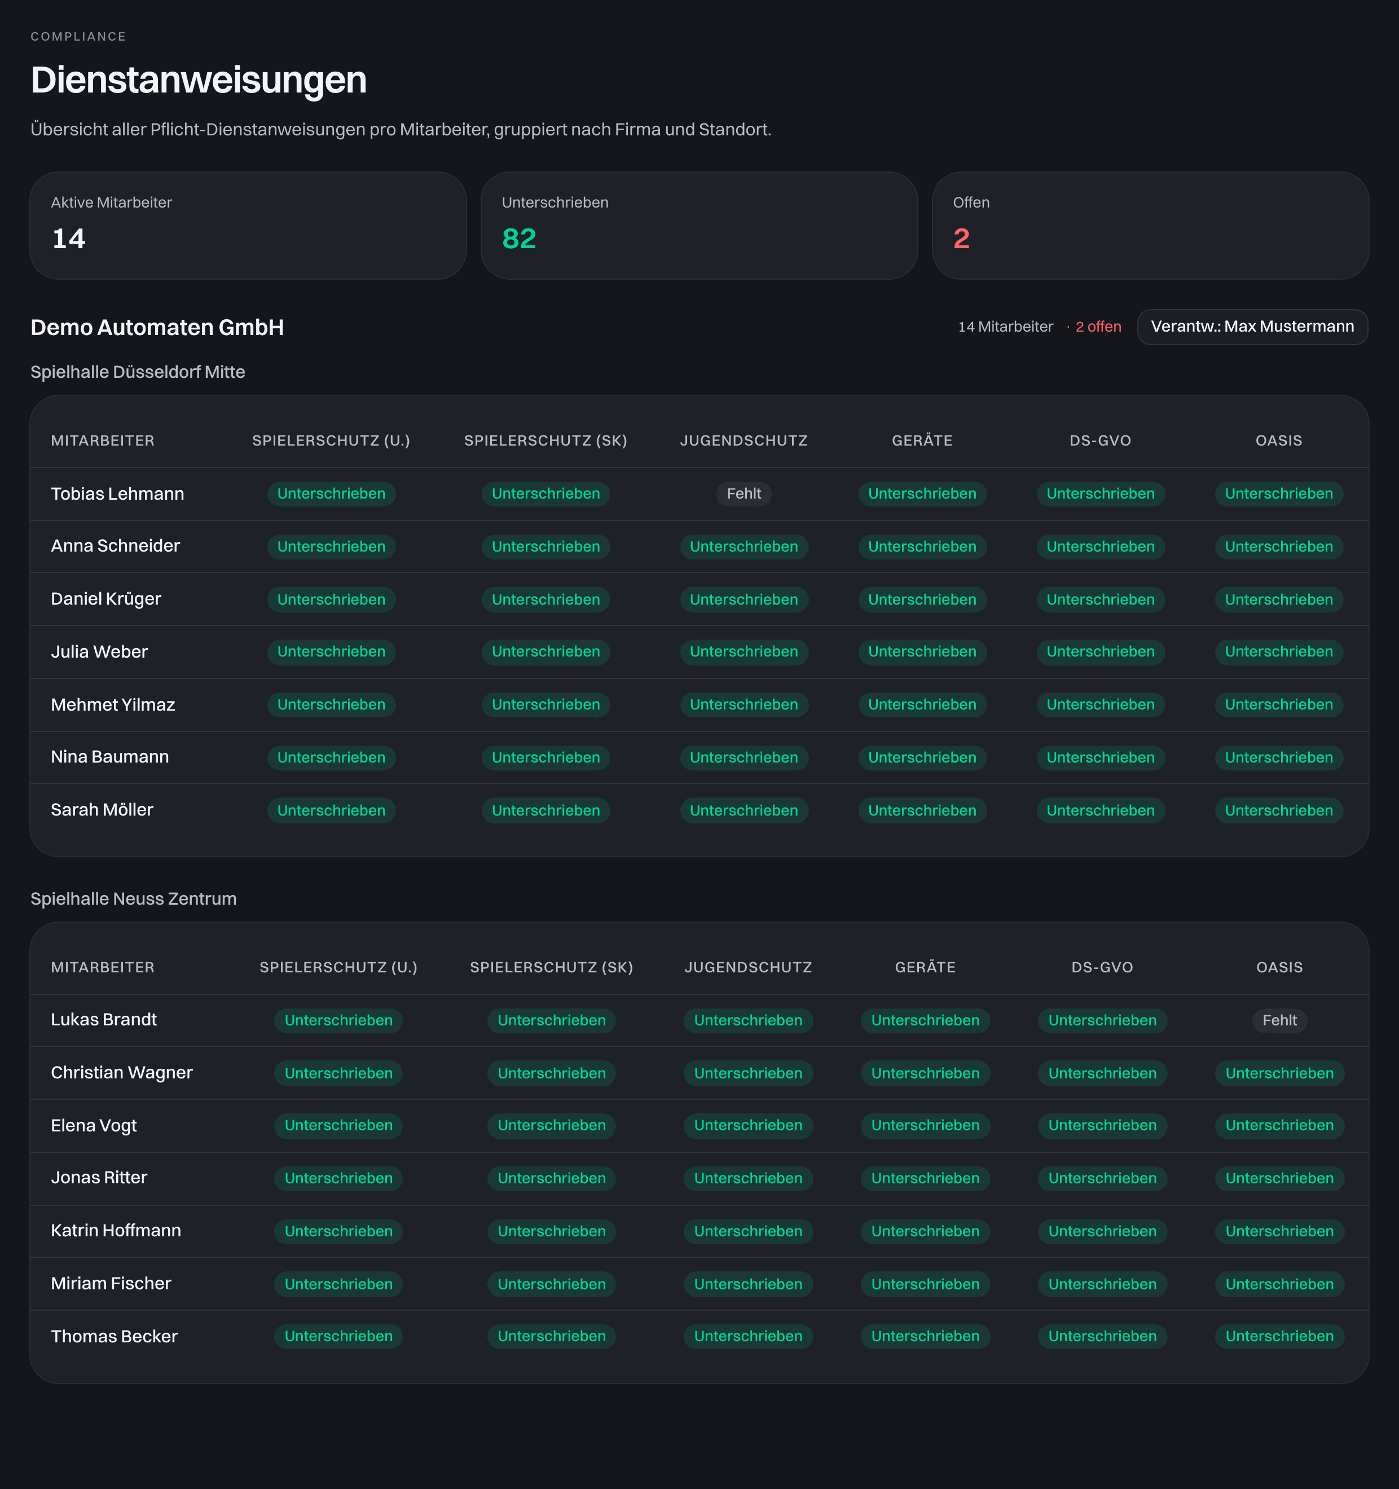Select Julia Weber's name

pyautogui.click(x=99, y=651)
